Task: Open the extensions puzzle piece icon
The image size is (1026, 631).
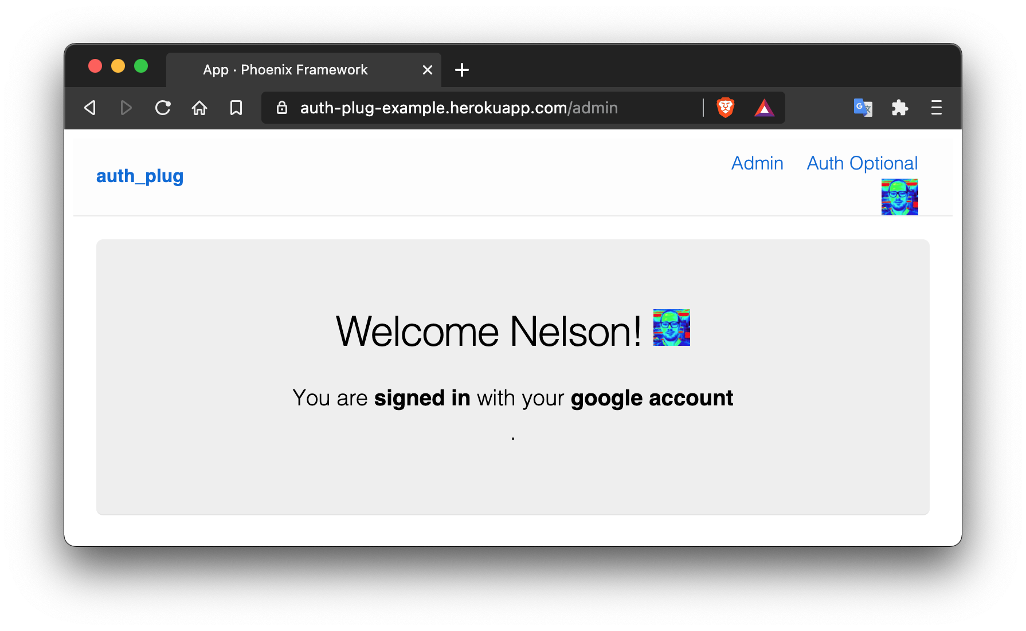Action: tap(900, 108)
